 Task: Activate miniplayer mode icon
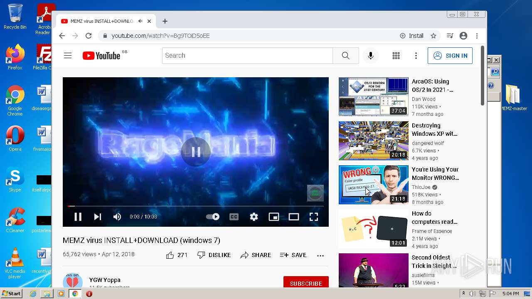pyautogui.click(x=274, y=216)
